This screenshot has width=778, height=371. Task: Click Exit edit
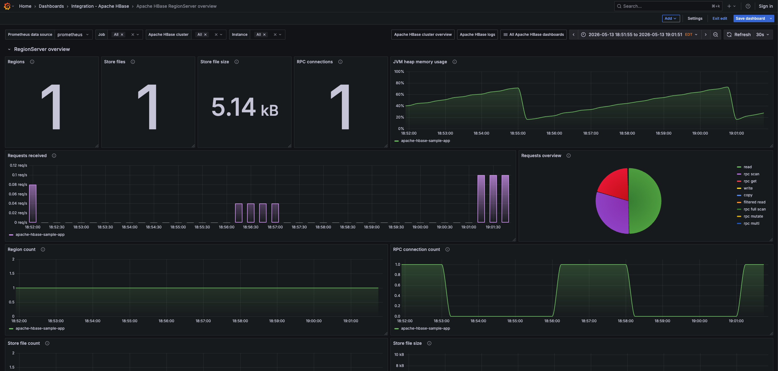pyautogui.click(x=720, y=19)
